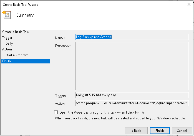The height and width of the screenshot is (136, 194).
Task: Click the Trigger field showing 'Daily; At 5:15 AM'
Action: point(132,95)
